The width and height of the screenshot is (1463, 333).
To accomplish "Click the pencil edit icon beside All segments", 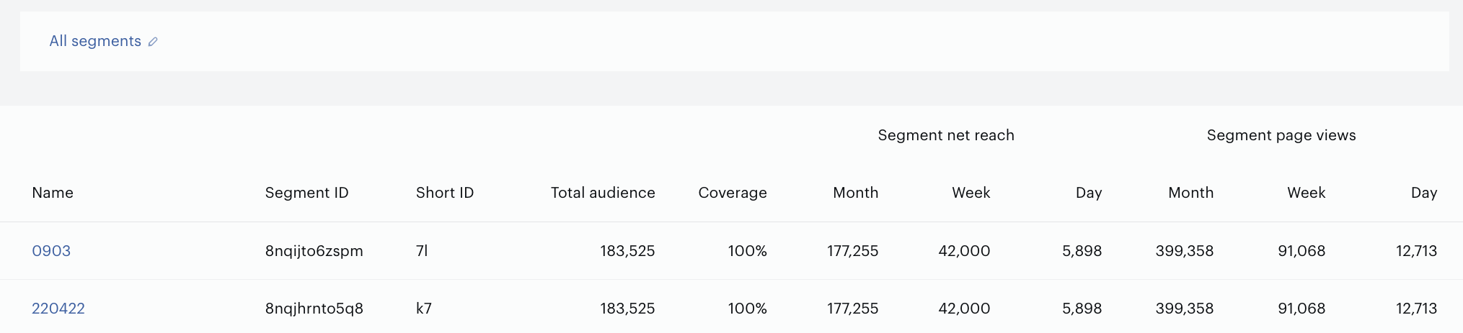I will pos(153,42).
